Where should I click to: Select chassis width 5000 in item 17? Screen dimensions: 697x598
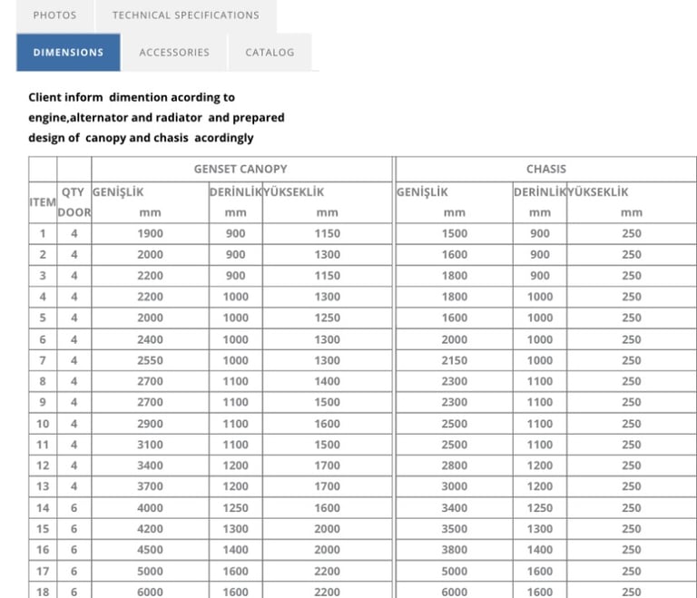[x=455, y=571]
